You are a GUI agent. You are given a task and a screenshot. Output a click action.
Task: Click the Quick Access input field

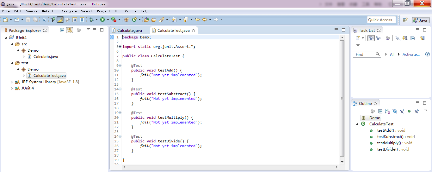382,20
